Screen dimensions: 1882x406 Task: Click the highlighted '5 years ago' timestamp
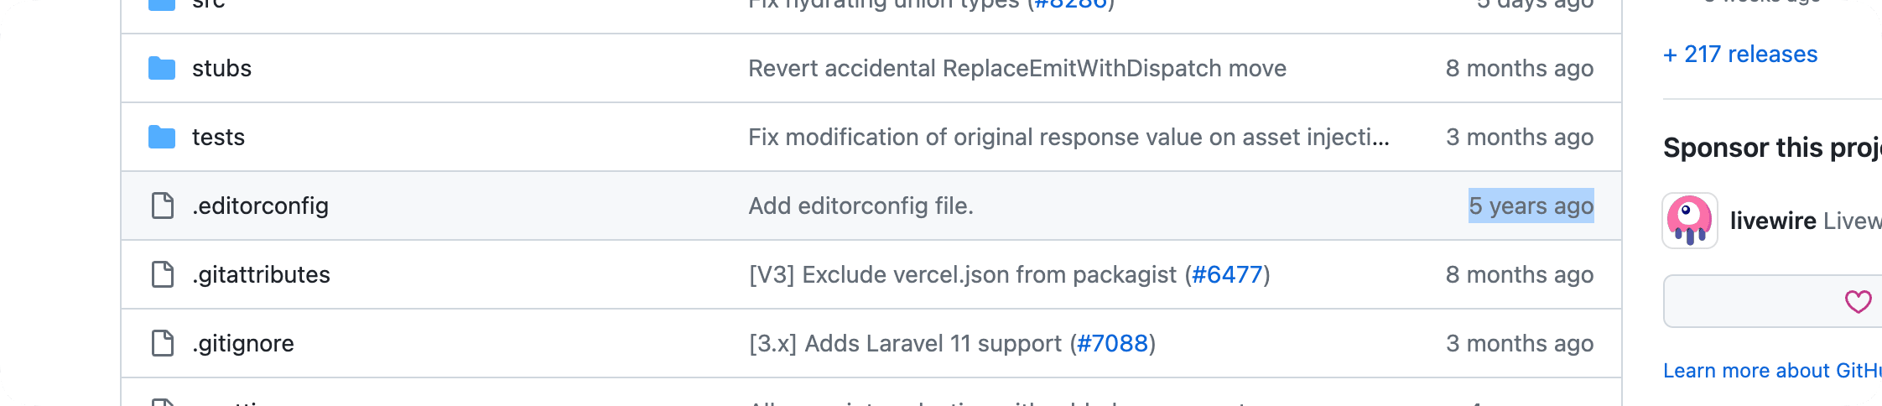click(1531, 206)
